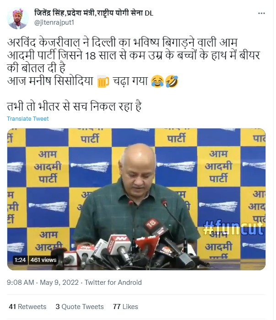Click the #funcut watermark on video
The height and width of the screenshot is (320, 276).
(x=233, y=228)
